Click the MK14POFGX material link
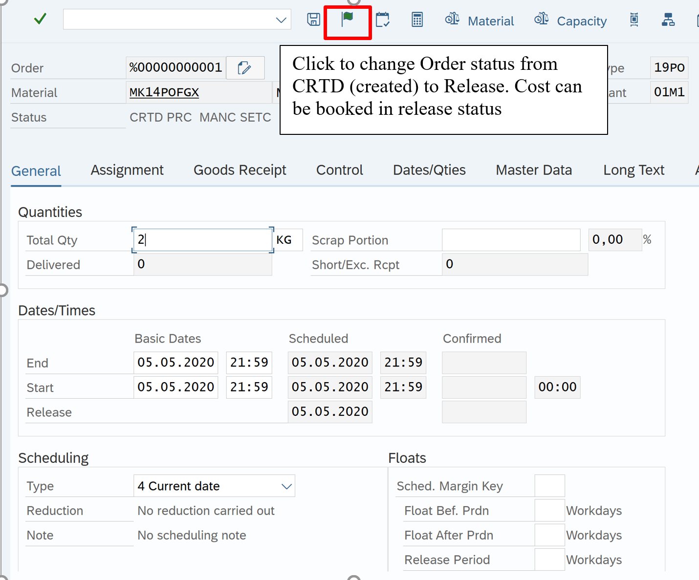The image size is (699, 580). (164, 92)
